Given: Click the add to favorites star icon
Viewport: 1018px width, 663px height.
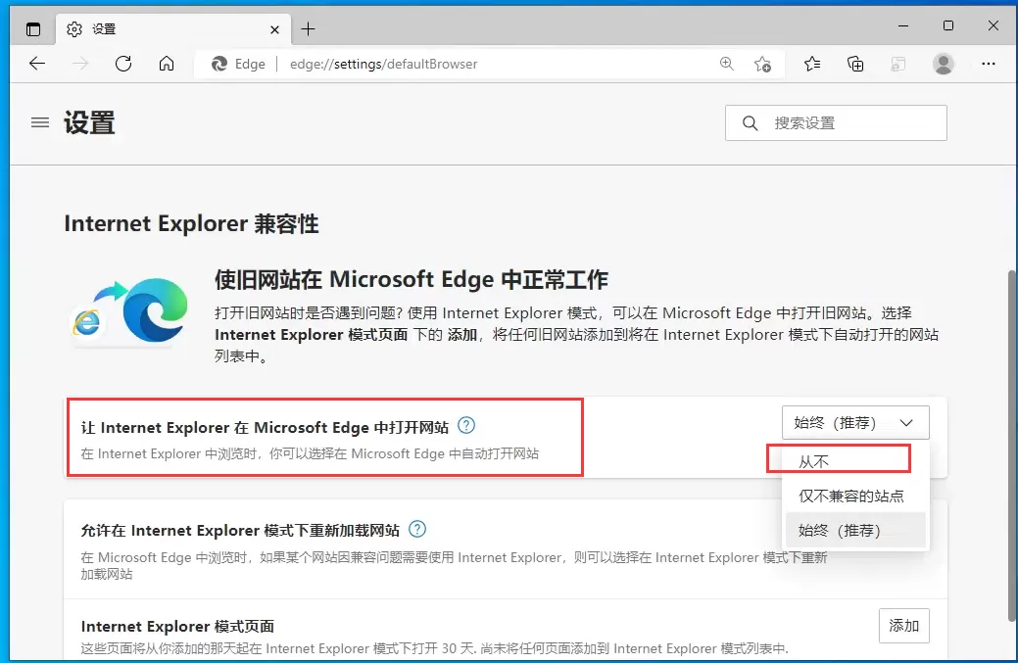Looking at the screenshot, I should point(763,64).
